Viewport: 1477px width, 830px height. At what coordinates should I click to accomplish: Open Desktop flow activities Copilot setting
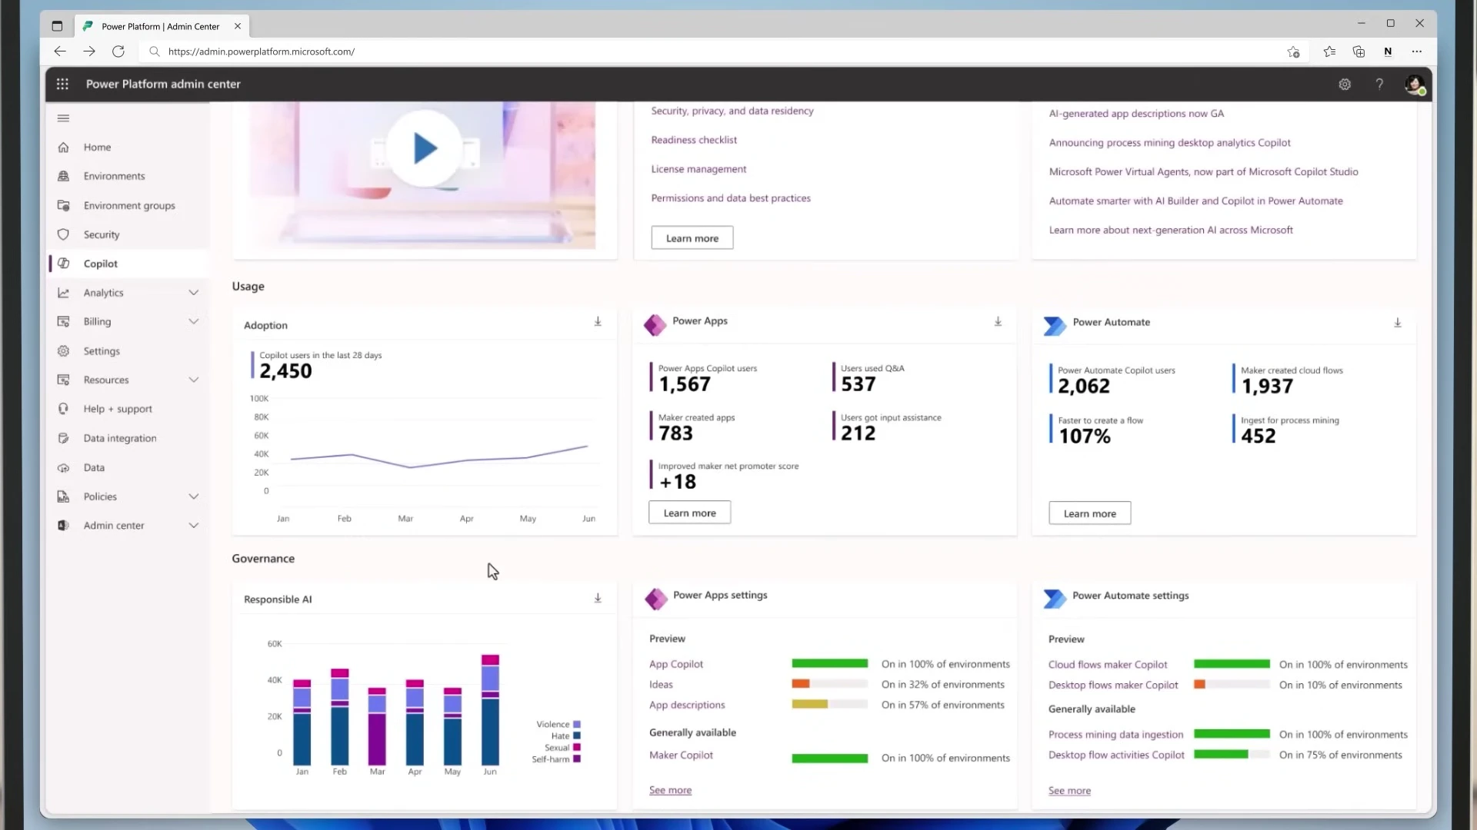click(x=1116, y=755)
